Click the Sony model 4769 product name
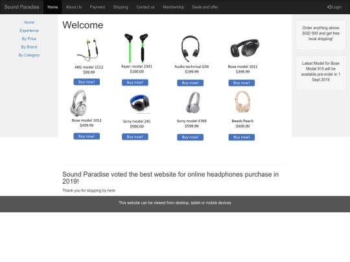This screenshot has height=262, width=350. coord(191,121)
